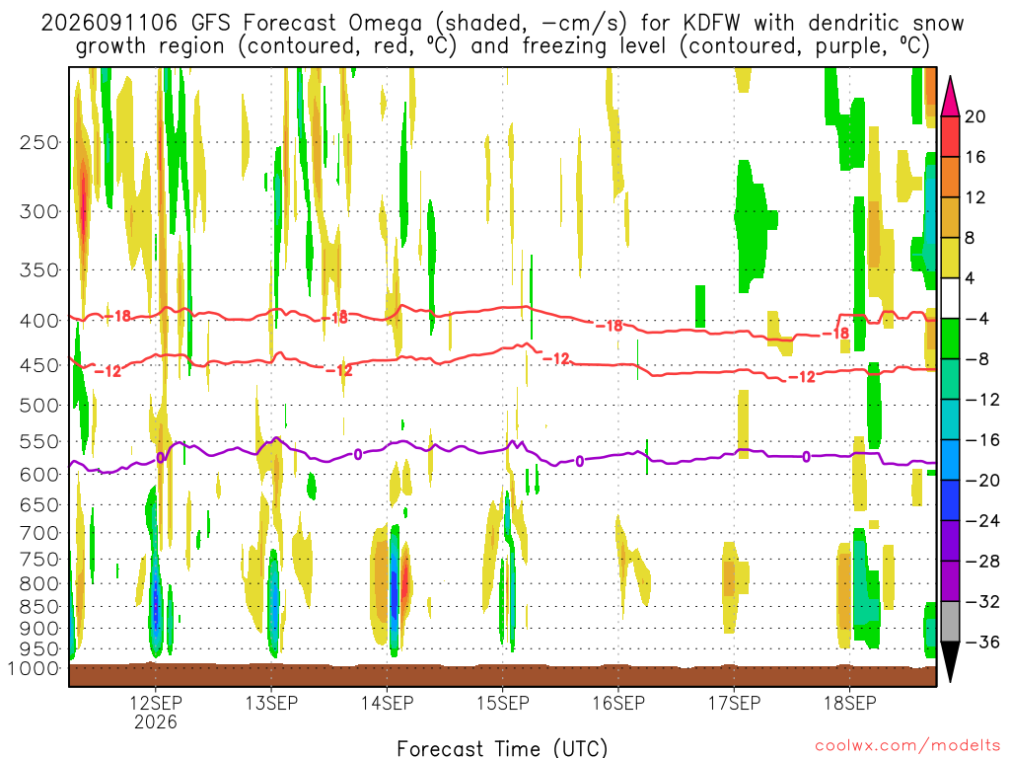Click the 16SEP date label
Image resolution: width=1010 pixels, height=758 pixels.
619,703
